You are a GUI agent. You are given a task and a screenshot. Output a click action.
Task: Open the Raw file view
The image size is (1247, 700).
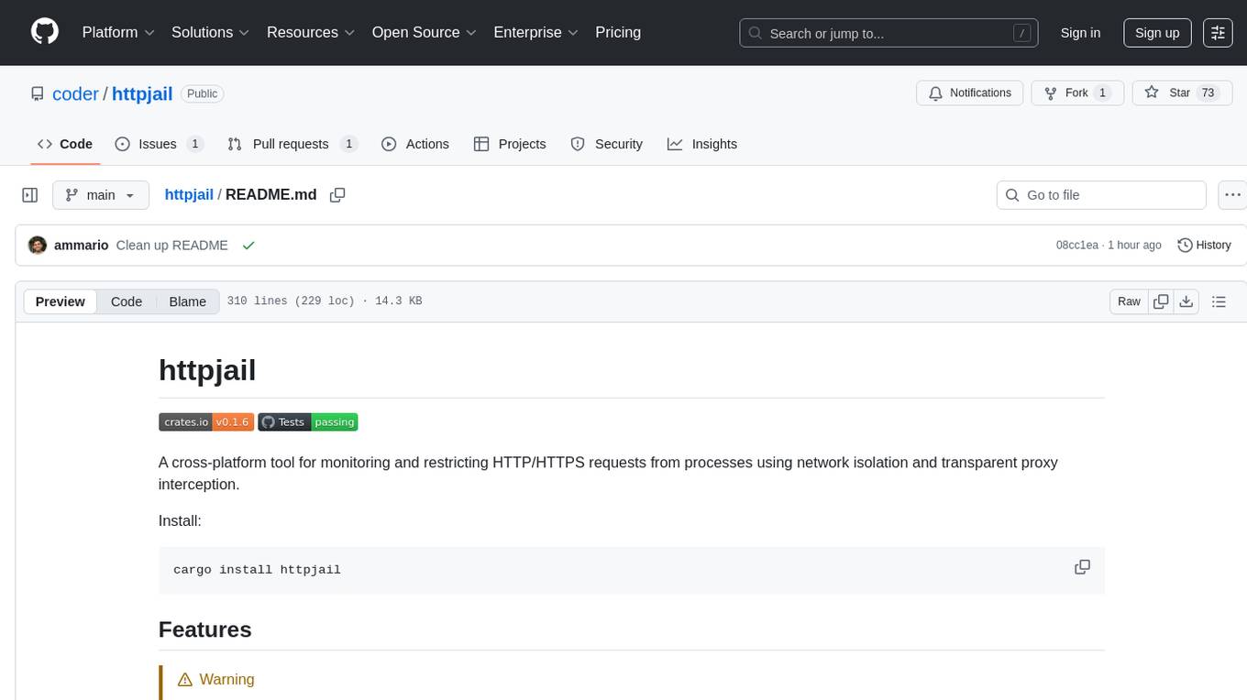pos(1129,301)
